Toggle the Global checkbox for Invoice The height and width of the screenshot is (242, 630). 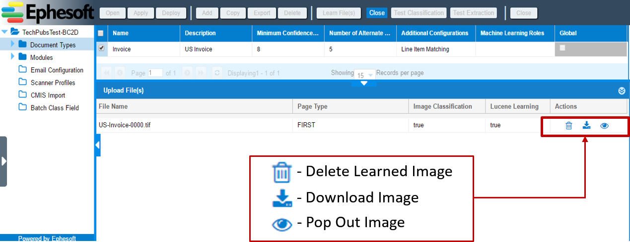pos(562,48)
